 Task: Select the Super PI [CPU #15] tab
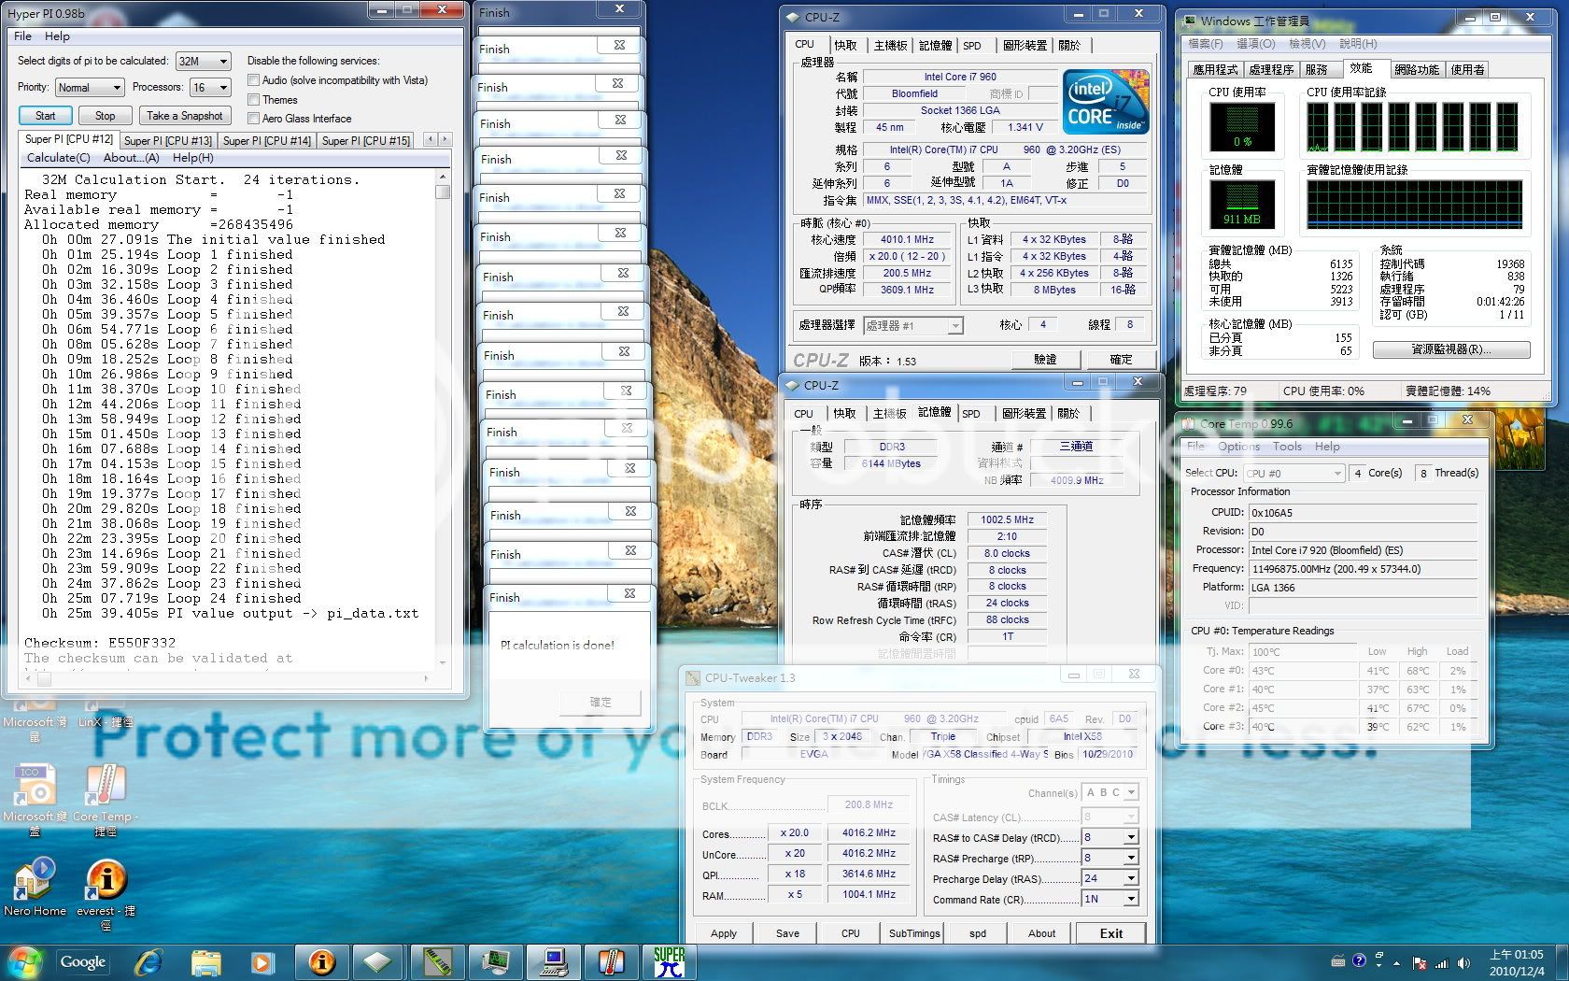click(366, 140)
